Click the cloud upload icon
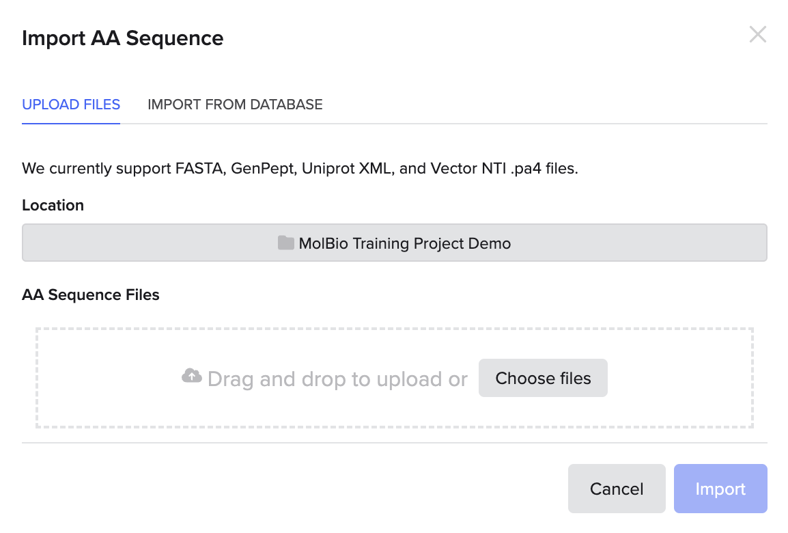This screenshot has height=533, width=788. (x=191, y=376)
